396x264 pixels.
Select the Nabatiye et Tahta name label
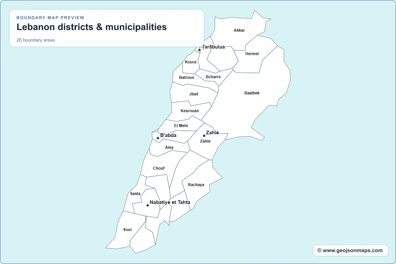coord(170,202)
